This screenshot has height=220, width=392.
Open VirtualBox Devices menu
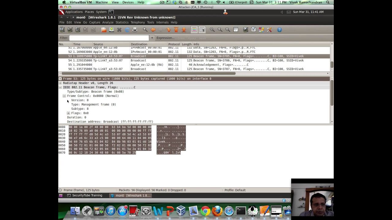[128, 2]
